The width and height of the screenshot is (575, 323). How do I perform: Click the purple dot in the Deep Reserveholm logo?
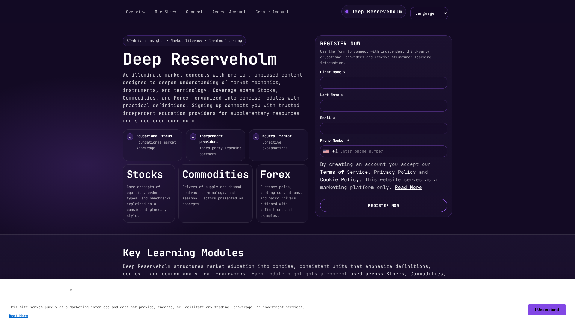(347, 12)
